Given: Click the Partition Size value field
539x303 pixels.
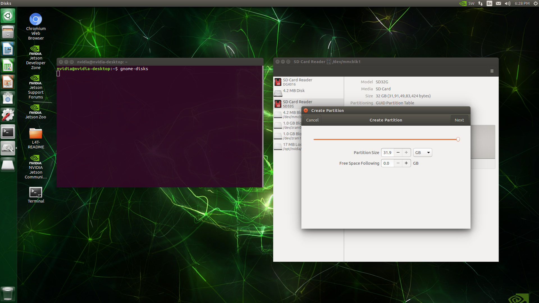Looking at the screenshot, I should coord(387,153).
